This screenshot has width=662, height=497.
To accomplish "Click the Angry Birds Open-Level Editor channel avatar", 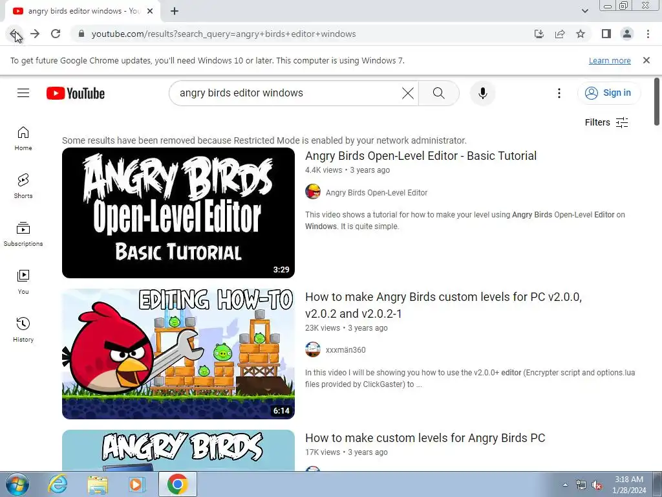I will (313, 192).
